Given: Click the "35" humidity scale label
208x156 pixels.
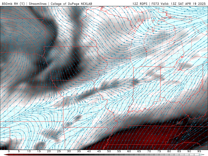Looking at the screenshot, I should (79, 151).
